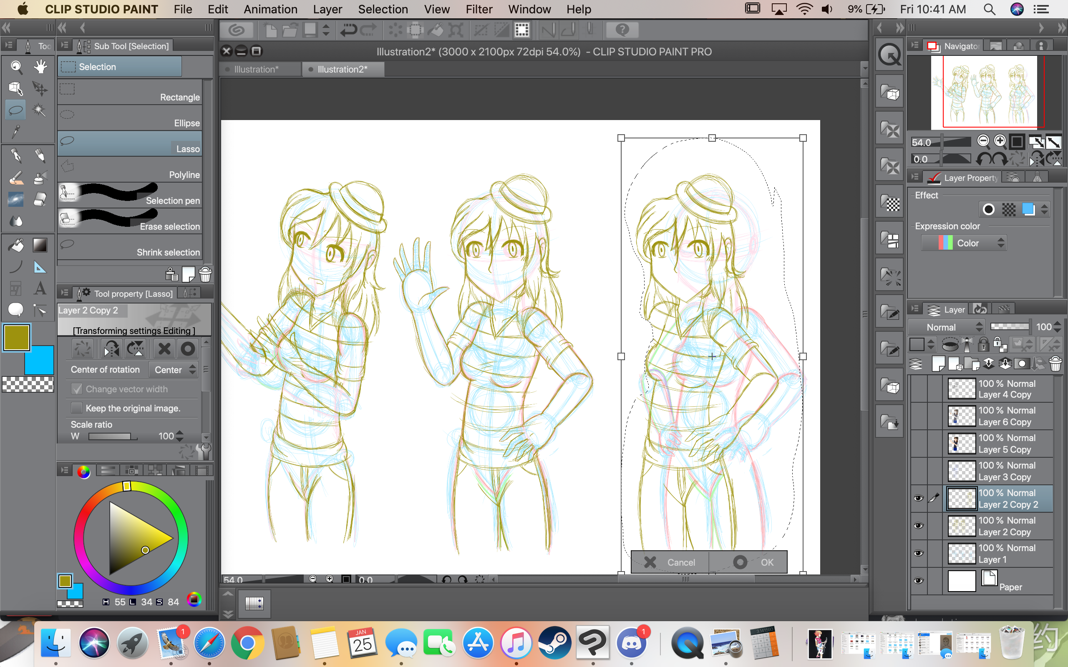Toggle Paper layer visibility
Image resolution: width=1068 pixels, height=667 pixels.
point(918,581)
